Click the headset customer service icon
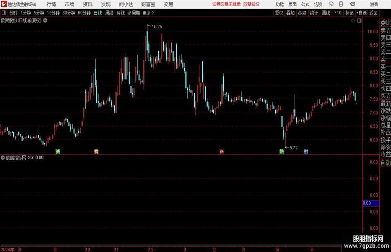This screenshot has height=252, width=391. coord(331,4)
